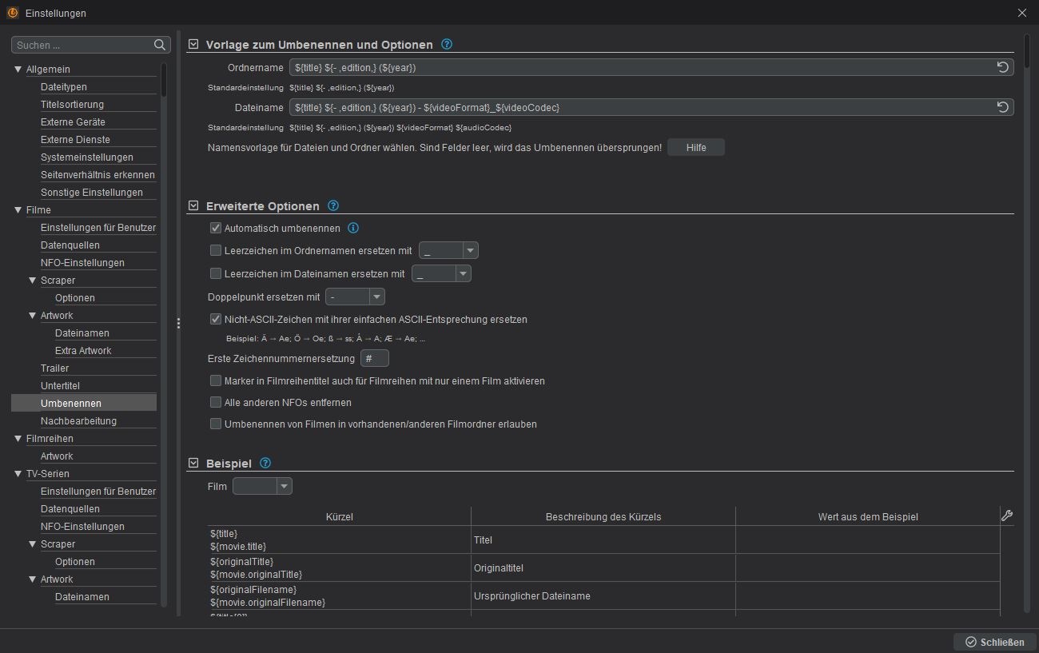Select Untertitel settings
The height and width of the screenshot is (653, 1039).
point(60,385)
